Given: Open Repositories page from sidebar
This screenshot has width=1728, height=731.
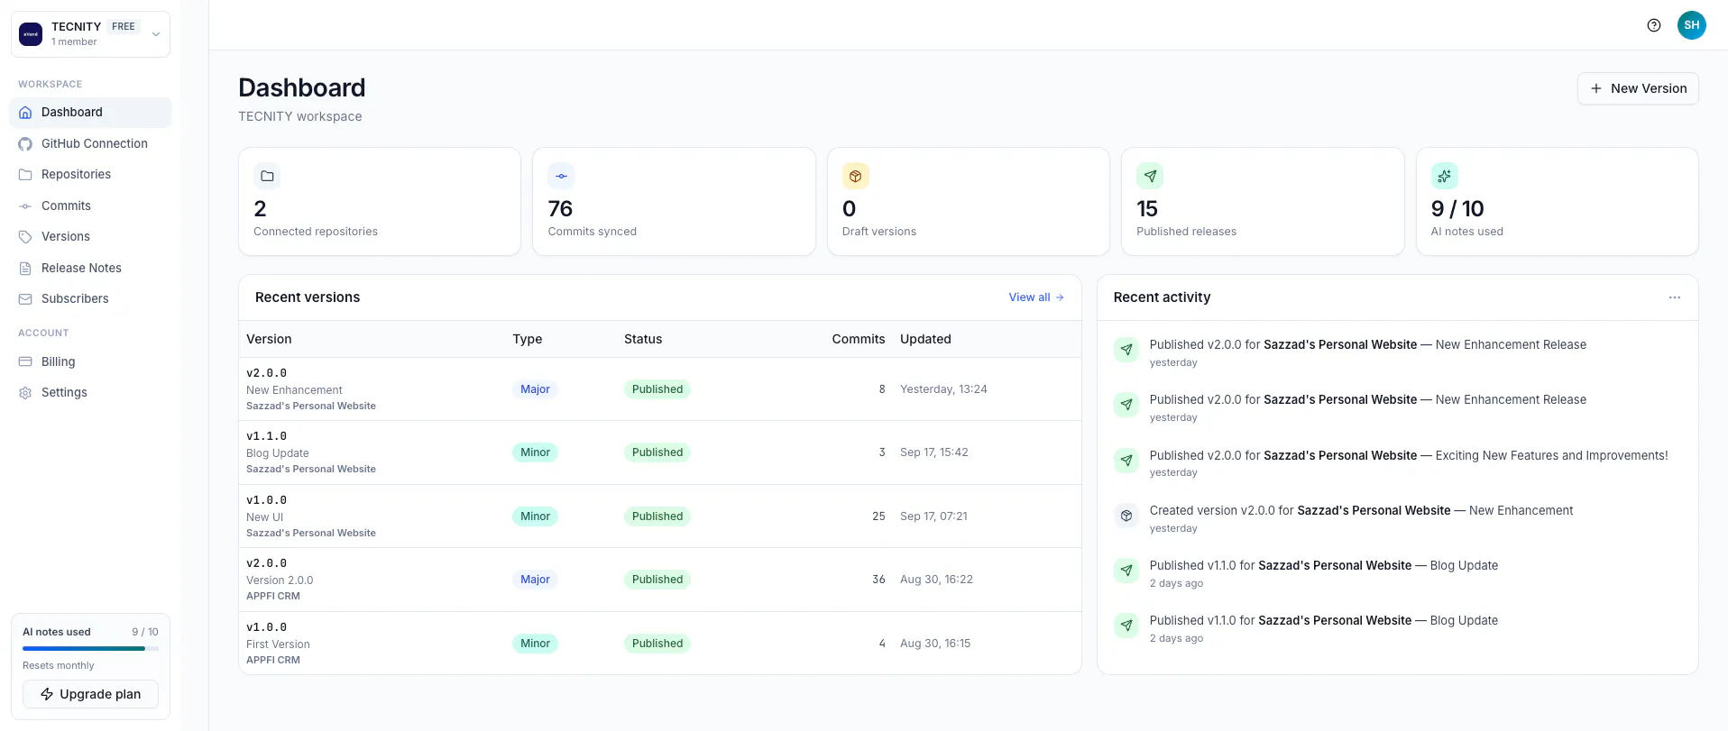Looking at the screenshot, I should click(90, 175).
